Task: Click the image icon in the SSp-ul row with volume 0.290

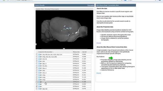Action: click(x=39, y=63)
